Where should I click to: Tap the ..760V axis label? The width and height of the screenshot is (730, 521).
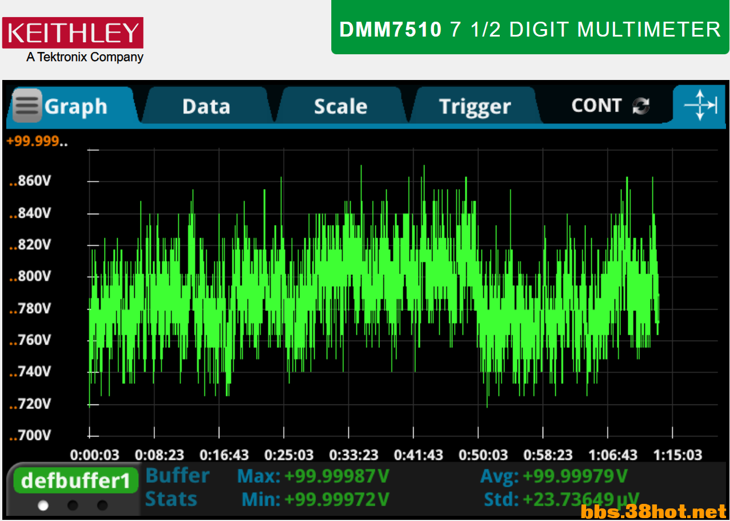(30, 340)
